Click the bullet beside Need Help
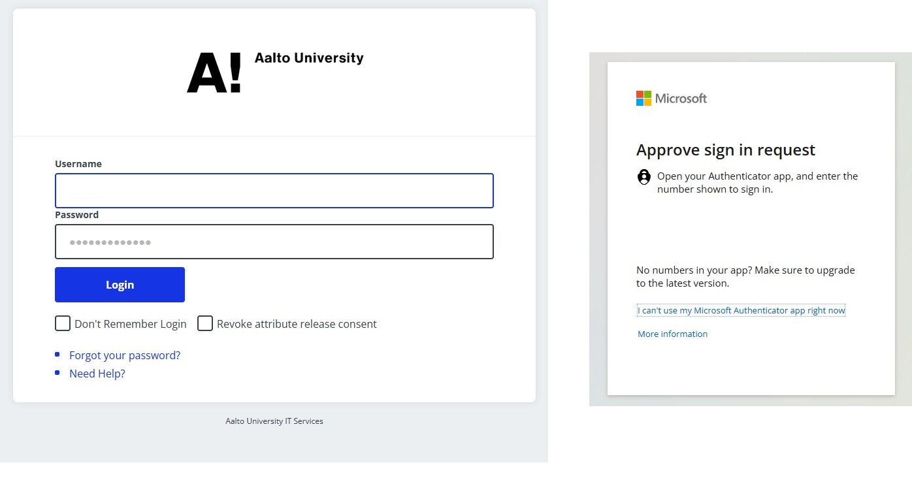 pos(57,373)
